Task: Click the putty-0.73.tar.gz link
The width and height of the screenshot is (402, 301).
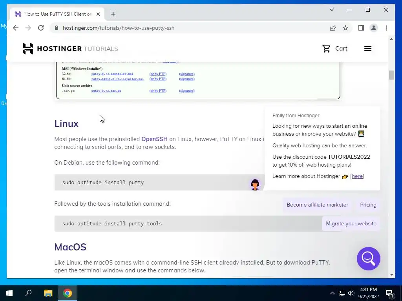Action: tap(106, 91)
